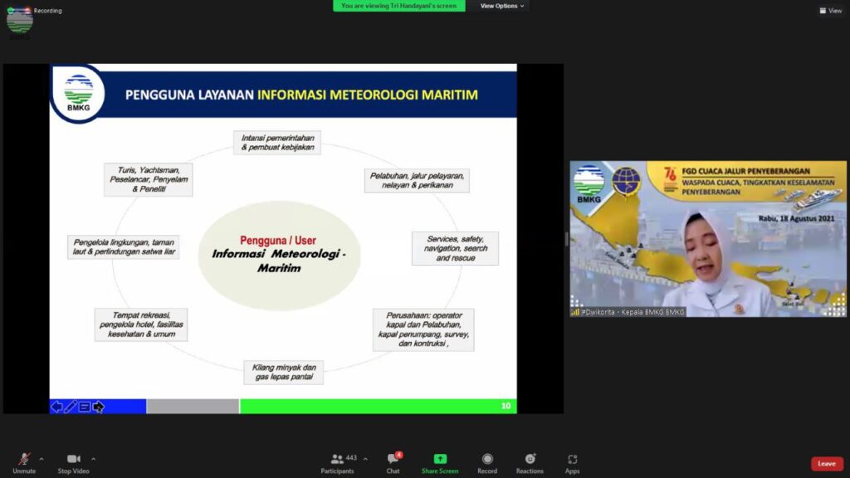The image size is (850, 478).
Task: Expand video options arrow beside Stop Video
Action: [x=93, y=458]
